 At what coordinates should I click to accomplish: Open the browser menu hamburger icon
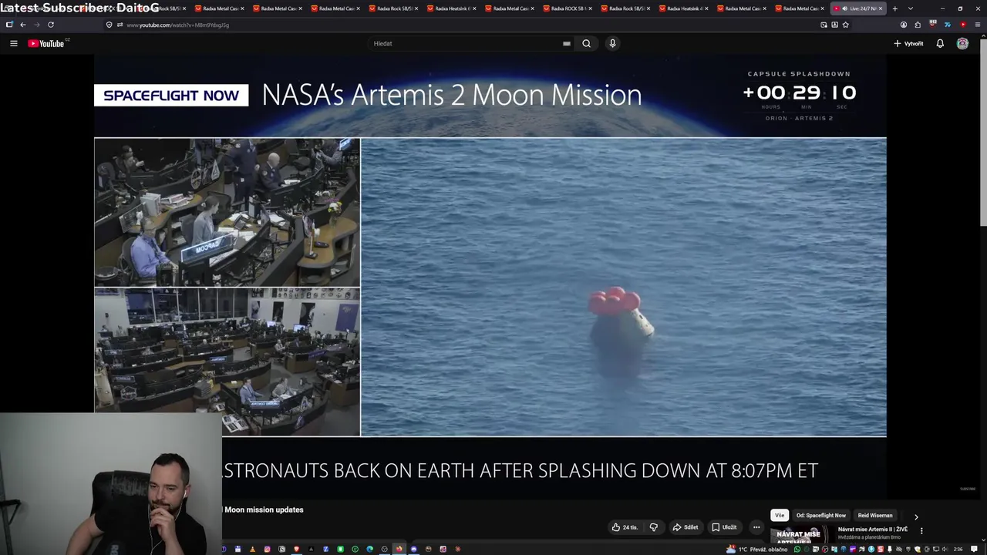click(x=978, y=25)
